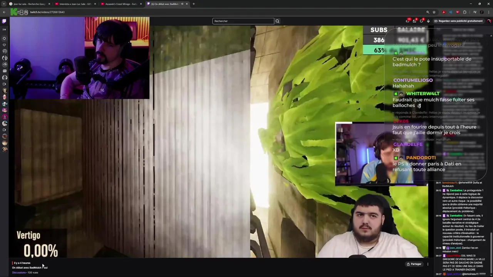
Task: Open the blue sound-wave extension icon
Action: point(451,12)
